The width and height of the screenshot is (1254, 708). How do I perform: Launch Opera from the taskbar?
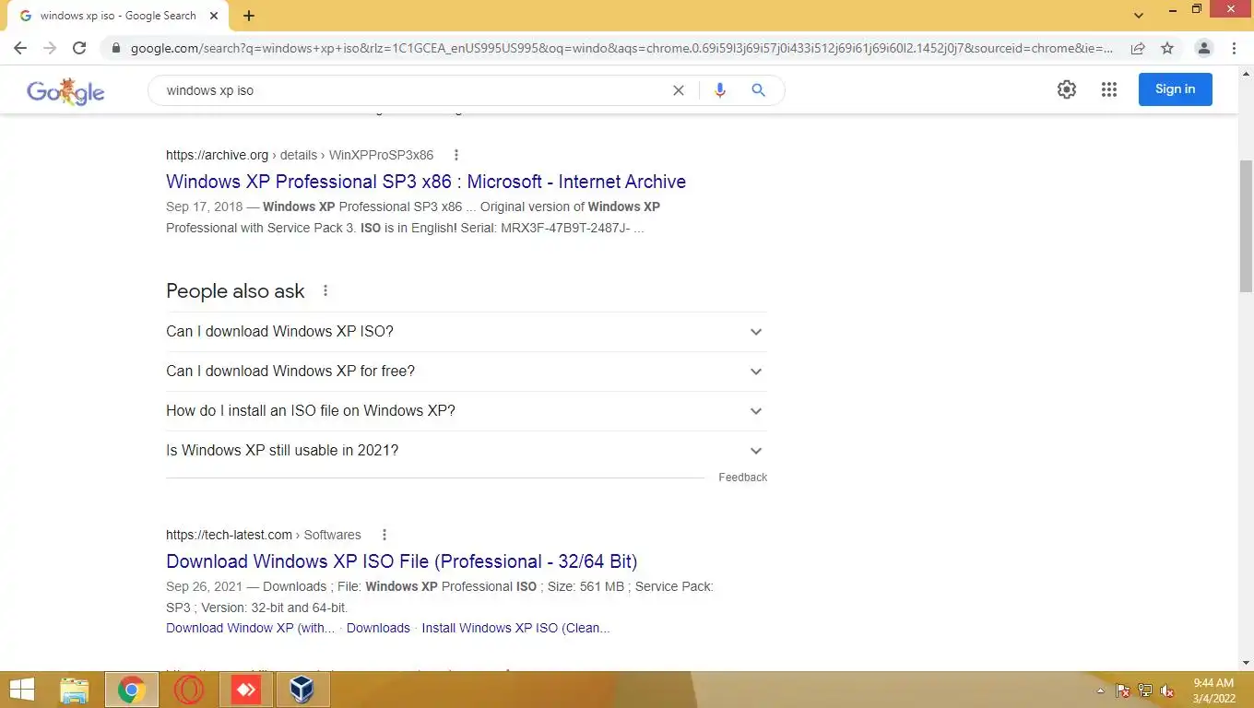coord(189,690)
